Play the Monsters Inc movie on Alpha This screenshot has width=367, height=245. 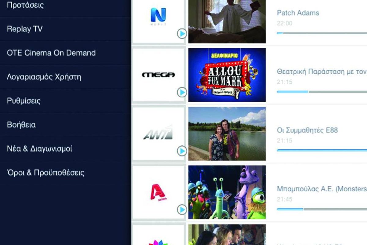(x=183, y=209)
